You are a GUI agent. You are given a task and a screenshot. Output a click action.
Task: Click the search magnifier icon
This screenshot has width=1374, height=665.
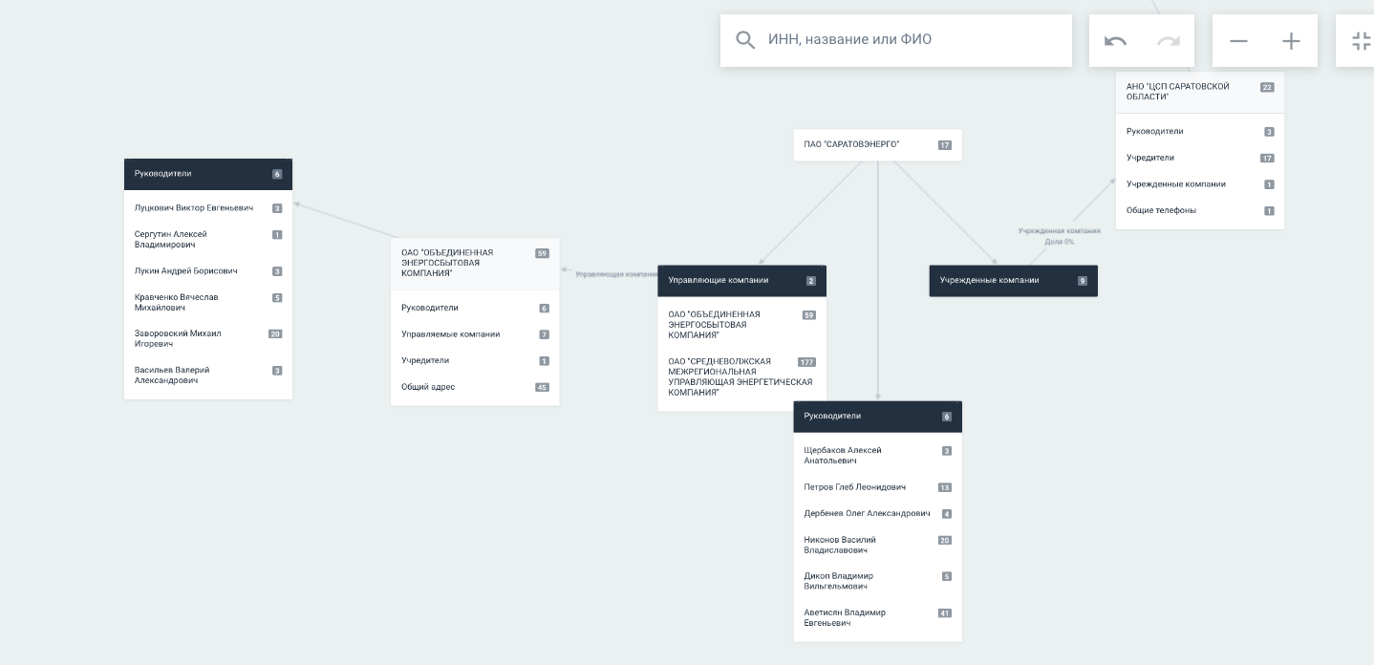(x=745, y=40)
